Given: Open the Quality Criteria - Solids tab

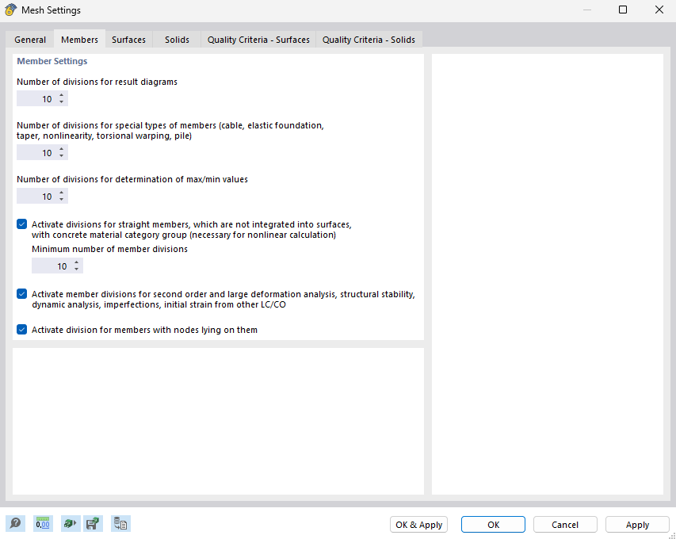Looking at the screenshot, I should point(369,39).
